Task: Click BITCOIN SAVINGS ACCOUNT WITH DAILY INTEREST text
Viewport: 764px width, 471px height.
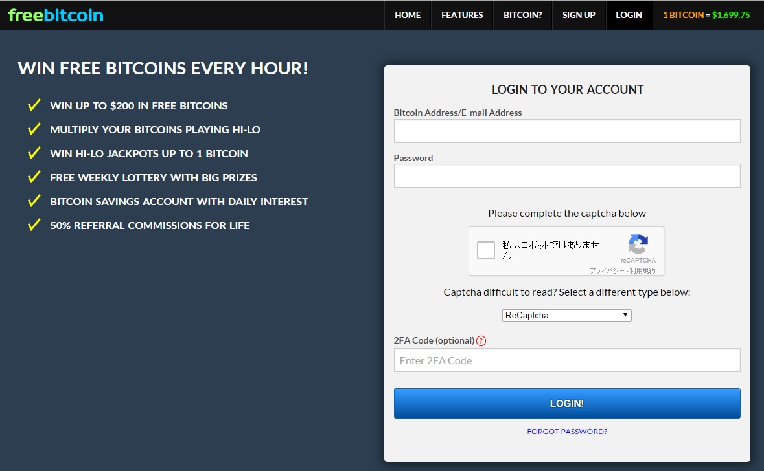Action: click(179, 201)
